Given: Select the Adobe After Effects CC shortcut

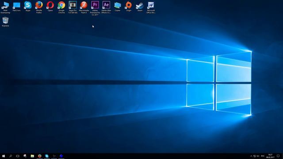Looking at the screenshot, I should (106, 8).
